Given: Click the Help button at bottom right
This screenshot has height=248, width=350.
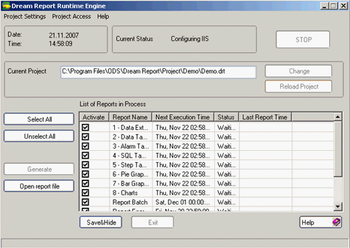Looking at the screenshot, I should pyautogui.click(x=320, y=223).
